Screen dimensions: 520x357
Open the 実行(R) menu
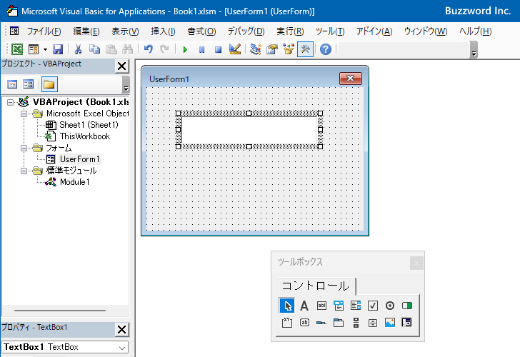click(290, 31)
